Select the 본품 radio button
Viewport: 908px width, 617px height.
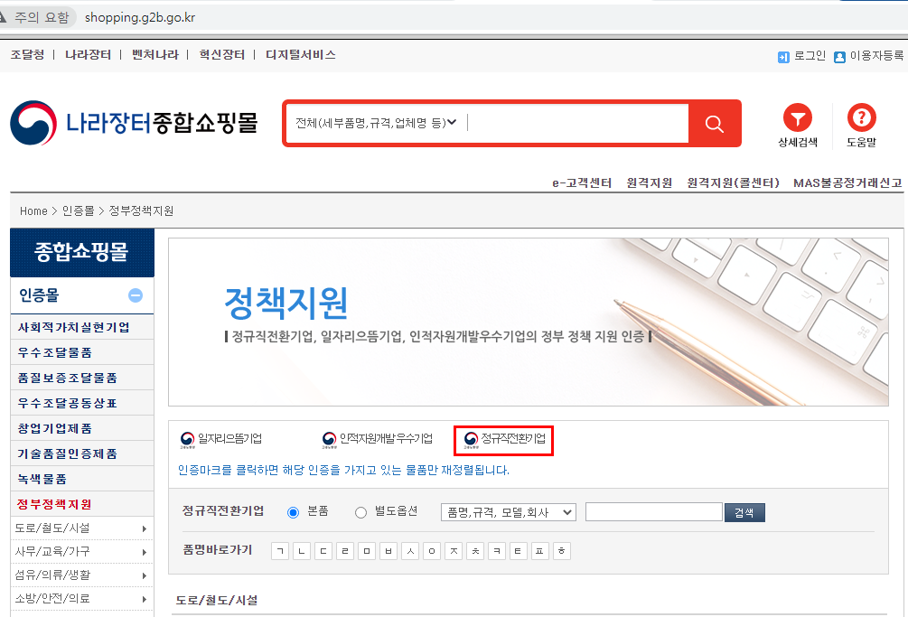[x=293, y=512]
